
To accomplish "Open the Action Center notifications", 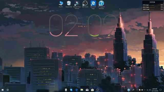I will pos(160,90).
